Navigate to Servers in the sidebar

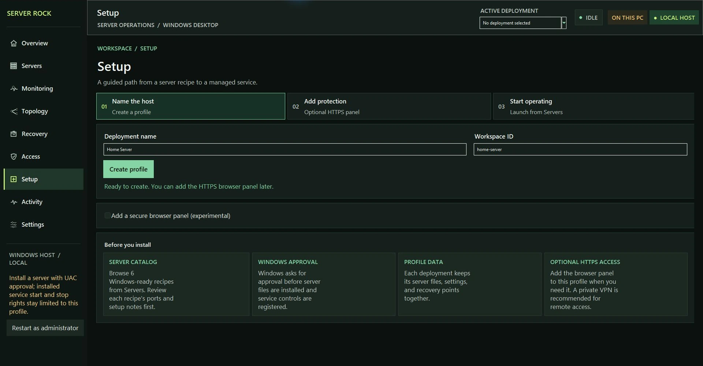tap(32, 66)
